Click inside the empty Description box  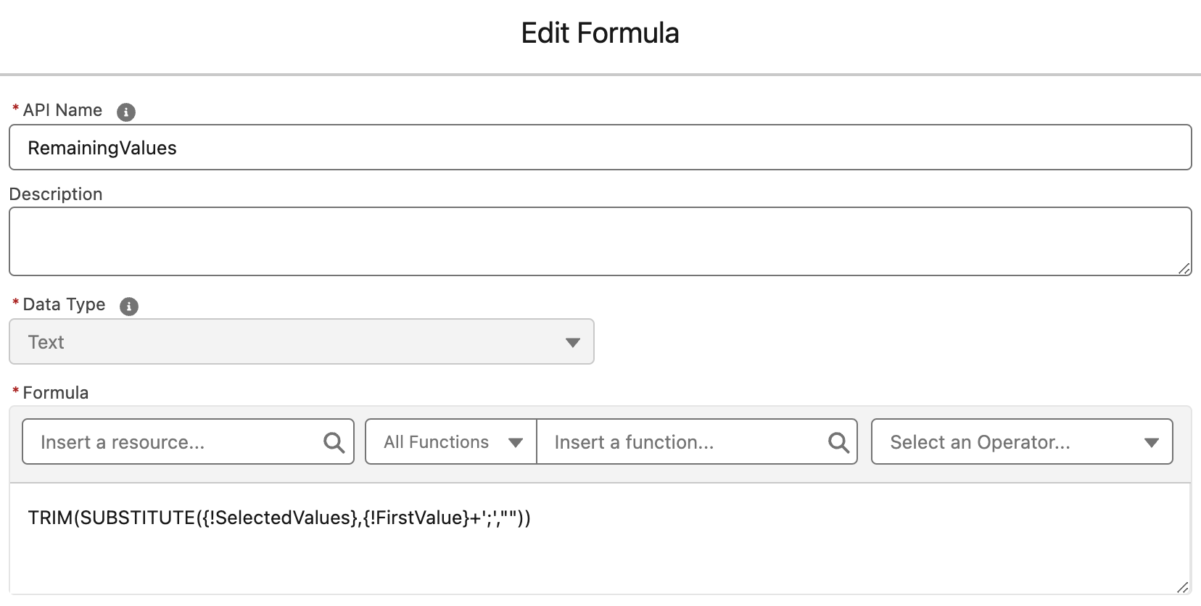pyautogui.click(x=508, y=241)
